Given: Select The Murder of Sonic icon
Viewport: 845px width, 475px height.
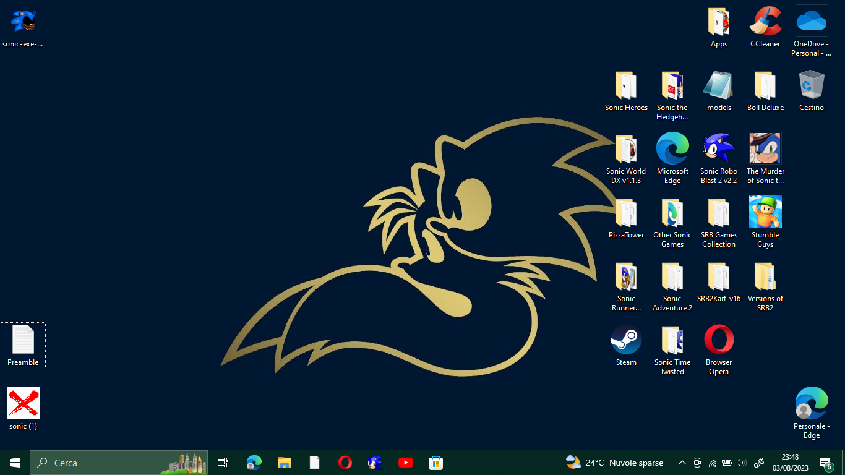Looking at the screenshot, I should 765,160.
